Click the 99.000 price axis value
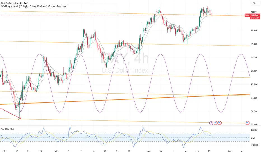The height and width of the screenshot is (154, 261). pos(254,44)
